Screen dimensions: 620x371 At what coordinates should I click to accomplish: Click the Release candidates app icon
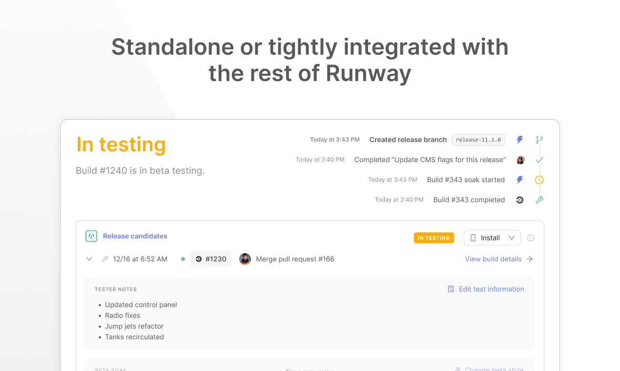click(91, 236)
